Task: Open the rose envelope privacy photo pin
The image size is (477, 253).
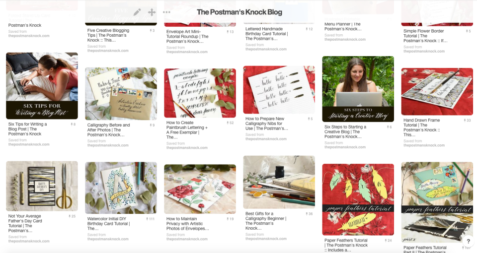Action: point(200,189)
